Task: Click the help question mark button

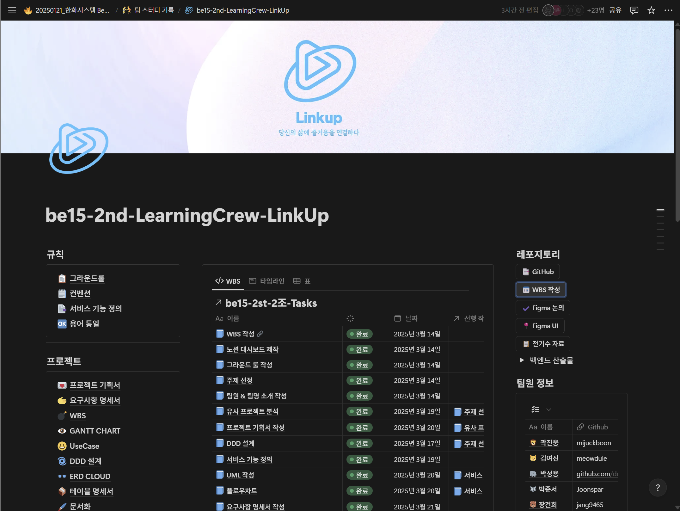Action: (x=658, y=488)
